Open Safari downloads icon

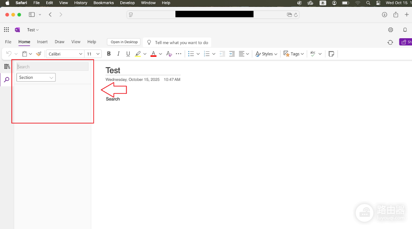[384, 15]
